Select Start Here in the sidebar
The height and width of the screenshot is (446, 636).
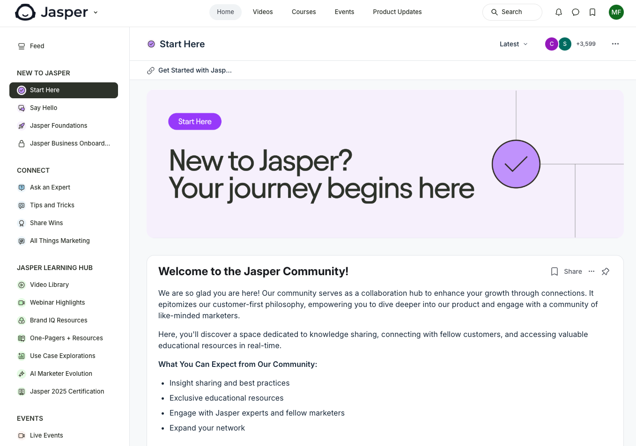(x=64, y=90)
